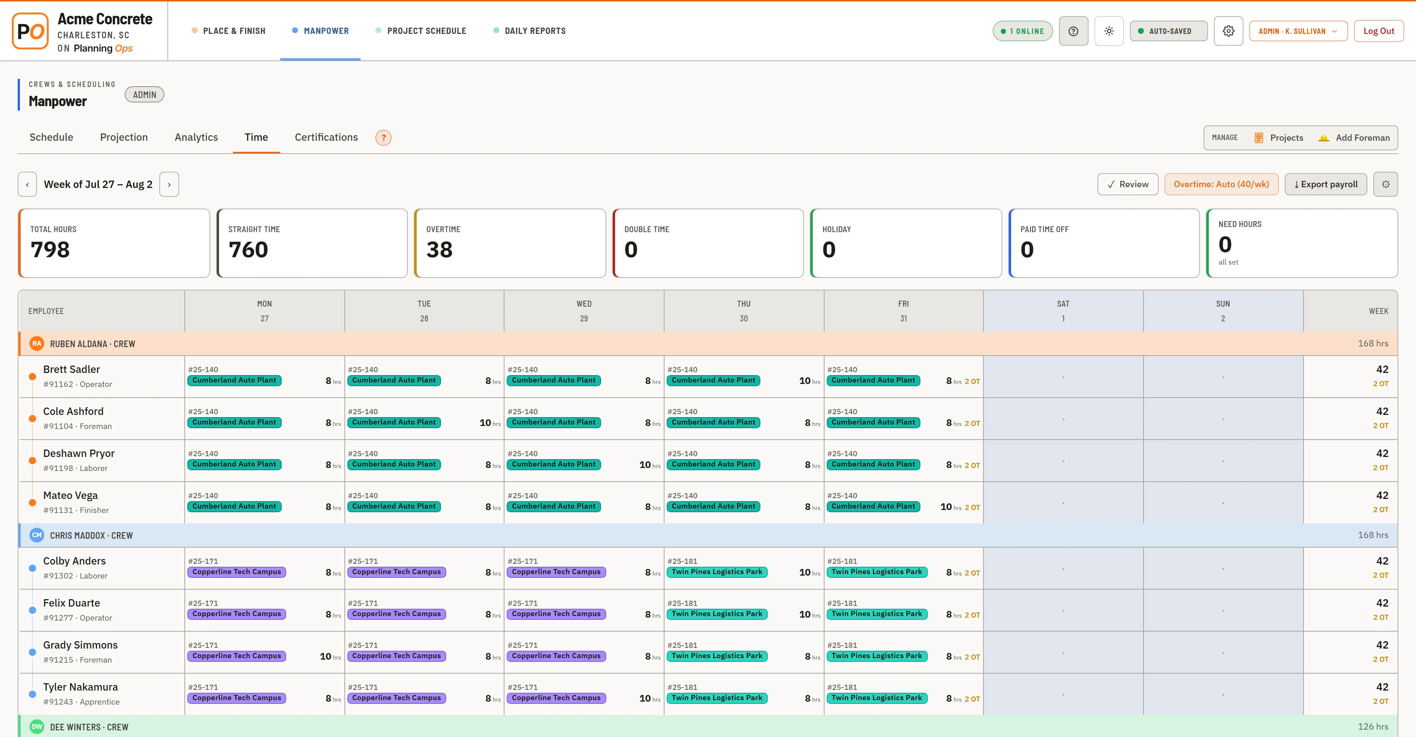Switch to the Schedule tab
The height and width of the screenshot is (737, 1416).
pos(51,137)
